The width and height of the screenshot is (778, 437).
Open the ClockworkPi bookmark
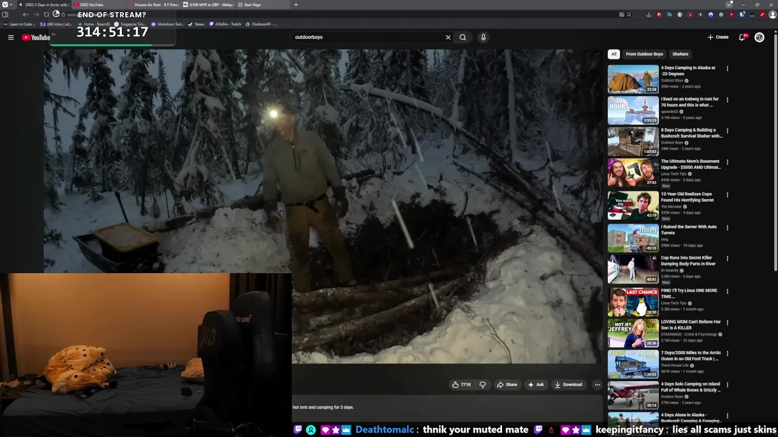tap(261, 24)
